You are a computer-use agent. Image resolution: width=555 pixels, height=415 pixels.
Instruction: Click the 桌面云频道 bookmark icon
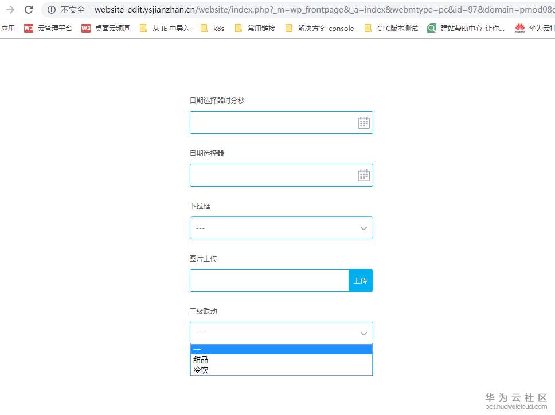point(85,27)
